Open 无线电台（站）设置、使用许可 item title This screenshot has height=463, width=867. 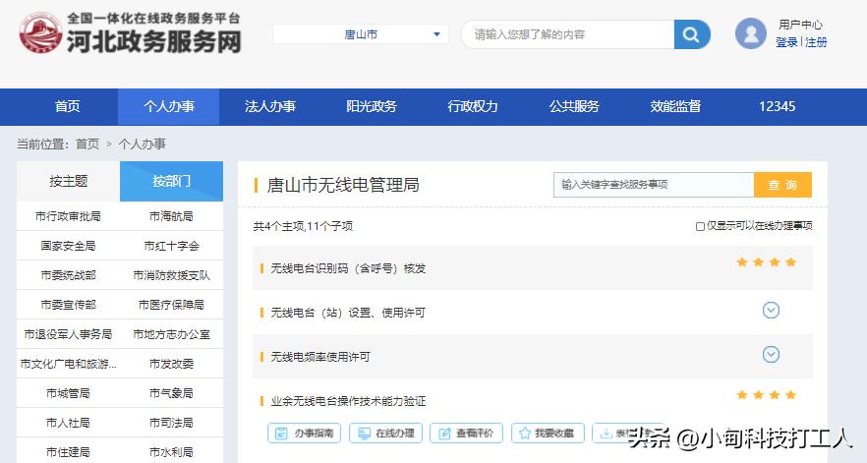[348, 314]
